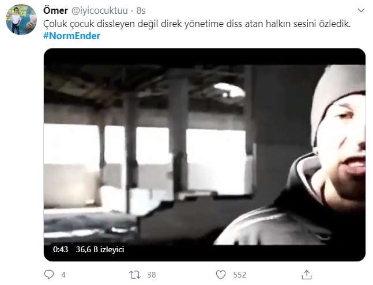The image size is (373, 285).
Task: Click the reply speech bubble icon
Action: [x=49, y=275]
